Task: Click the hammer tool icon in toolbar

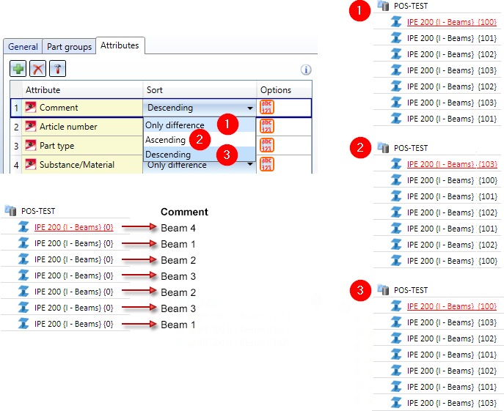Action: pos(57,69)
